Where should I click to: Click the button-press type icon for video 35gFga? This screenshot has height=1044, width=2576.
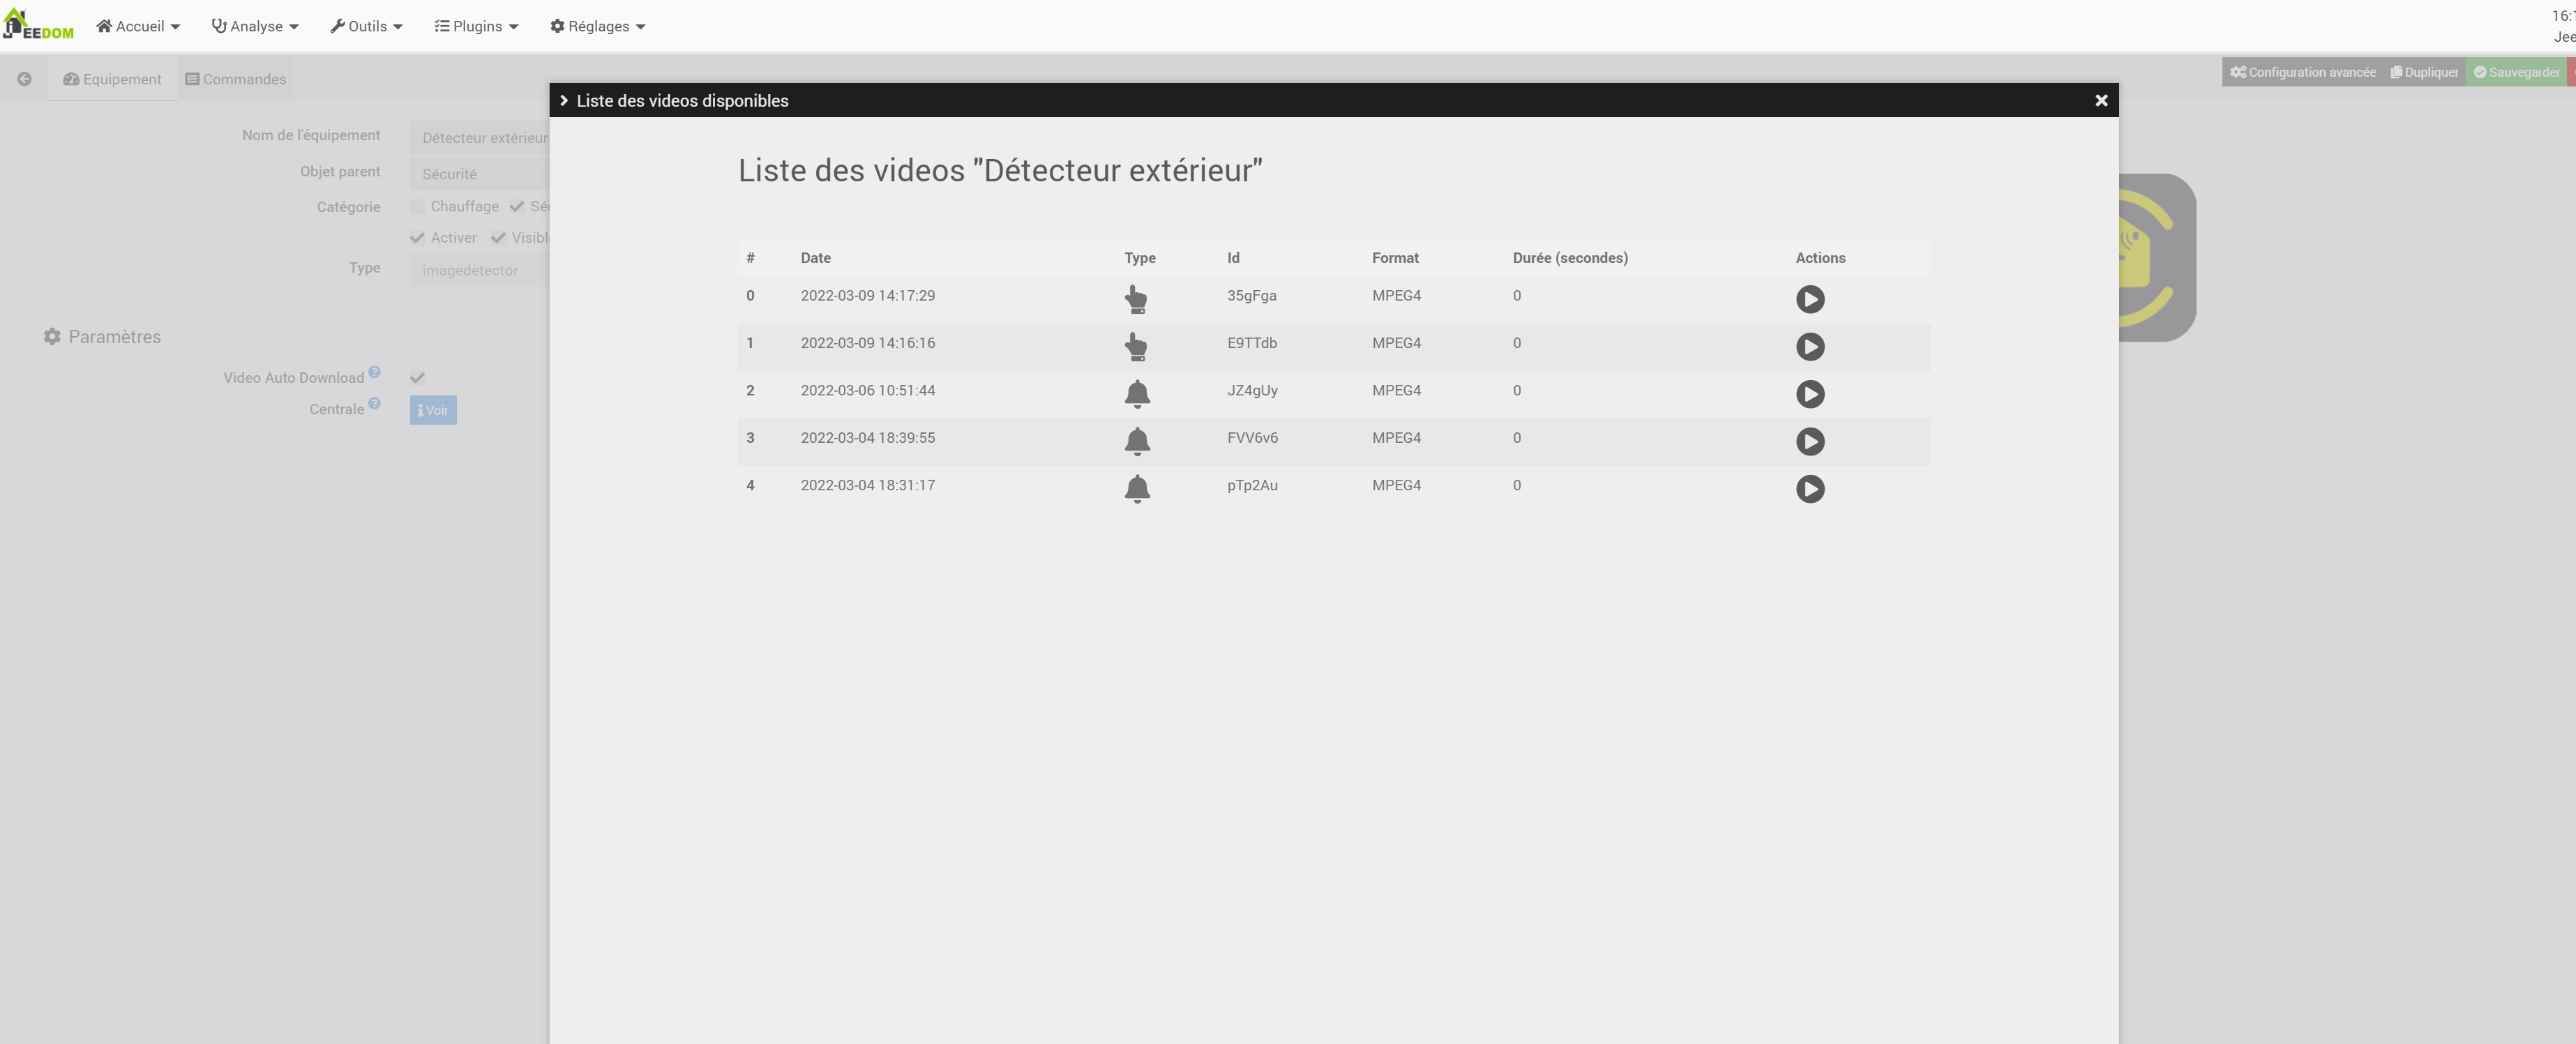click(1137, 299)
